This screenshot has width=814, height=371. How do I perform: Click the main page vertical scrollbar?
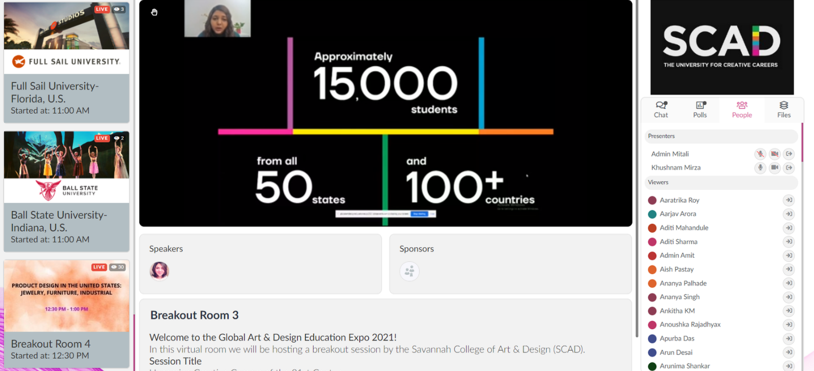636,169
